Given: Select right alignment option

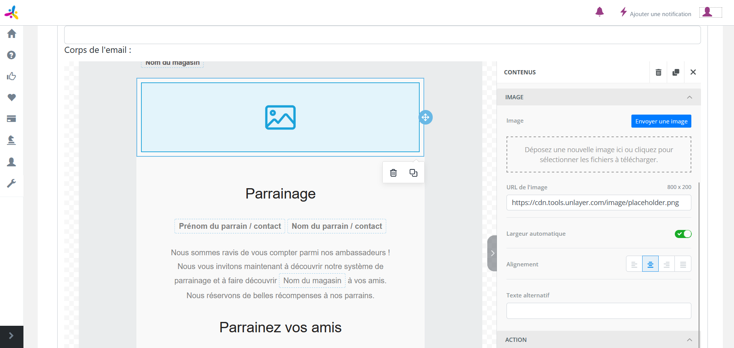Looking at the screenshot, I should (667, 264).
